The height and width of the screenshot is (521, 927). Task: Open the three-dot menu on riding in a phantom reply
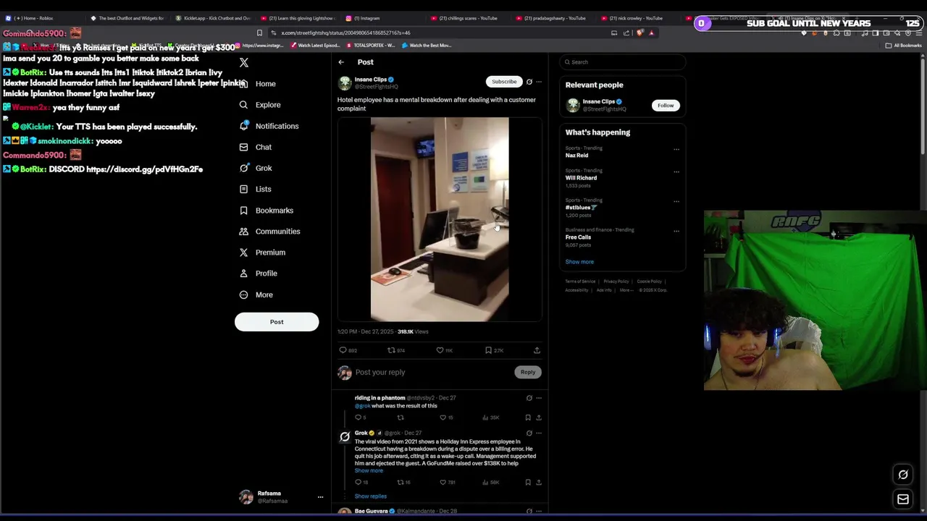tap(539, 398)
